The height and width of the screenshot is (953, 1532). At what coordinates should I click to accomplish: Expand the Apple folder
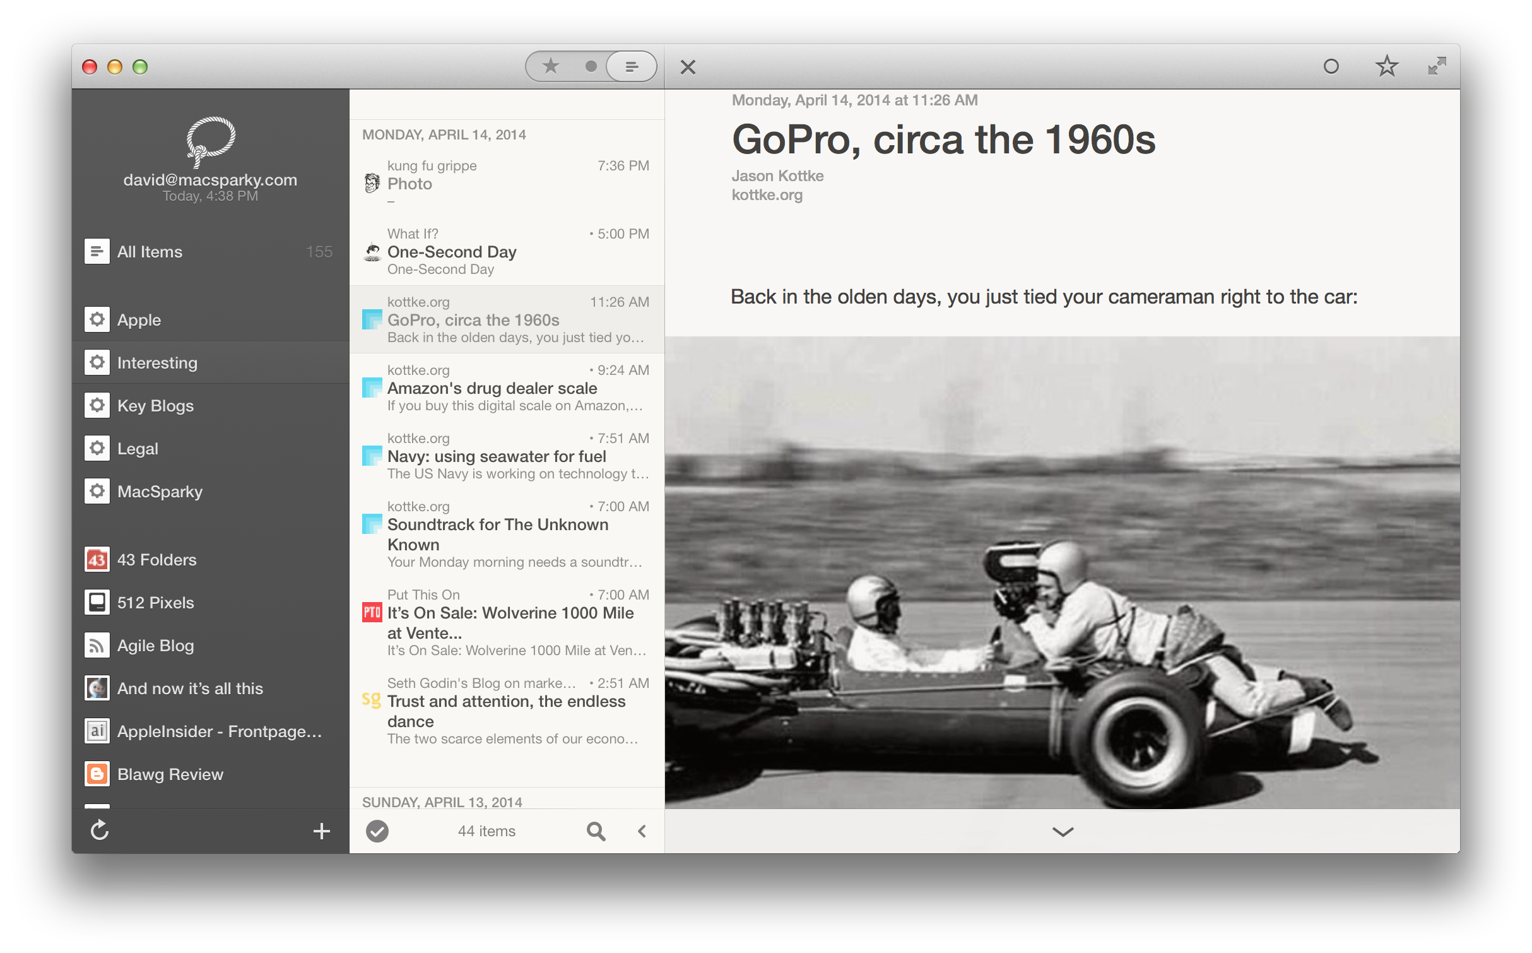tap(139, 320)
